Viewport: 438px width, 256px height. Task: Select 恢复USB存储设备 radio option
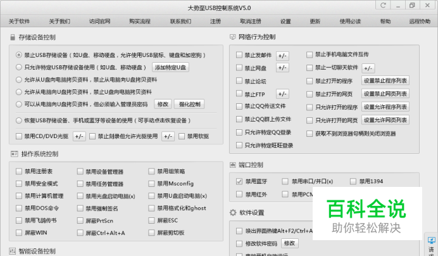[x=19, y=120]
